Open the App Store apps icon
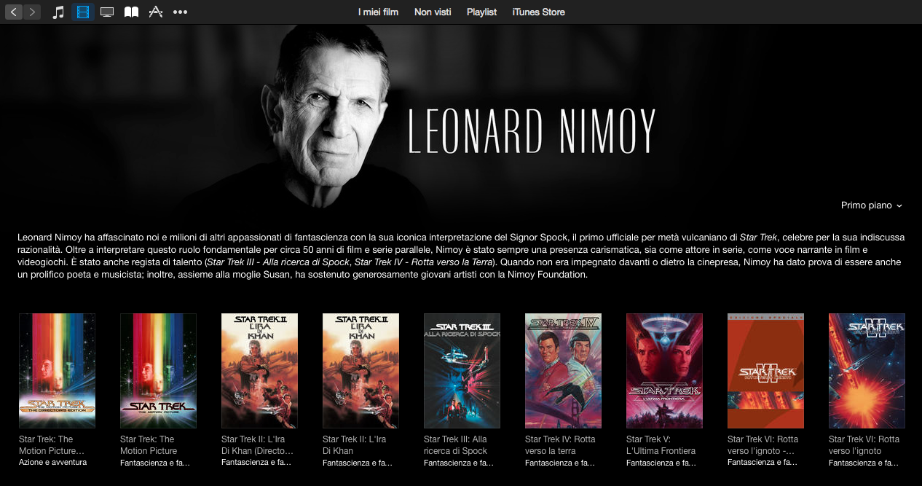 [156, 12]
